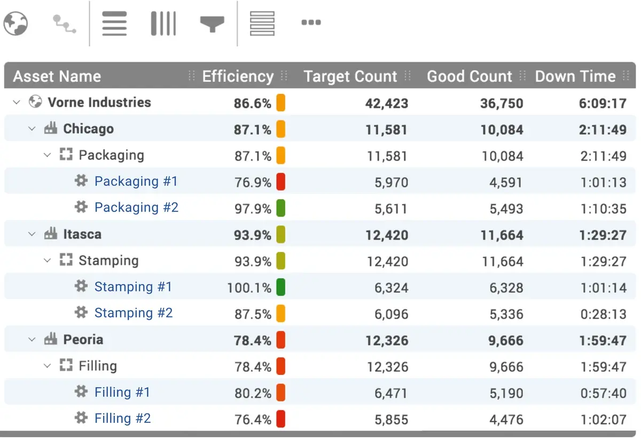
Task: Click the gear icon beside Stamping #1
Action: [81, 286]
